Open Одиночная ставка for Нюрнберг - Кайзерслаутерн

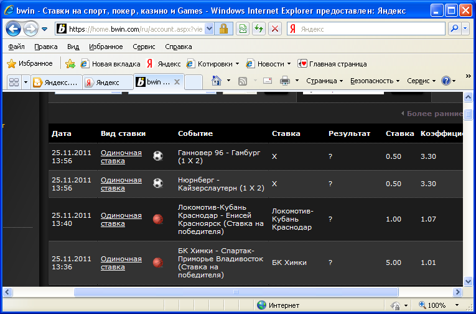coord(121,184)
